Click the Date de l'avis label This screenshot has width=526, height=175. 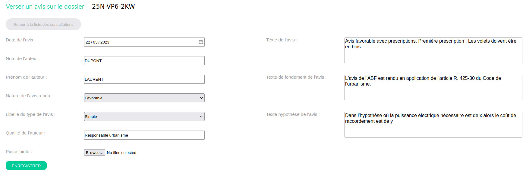coord(20,40)
